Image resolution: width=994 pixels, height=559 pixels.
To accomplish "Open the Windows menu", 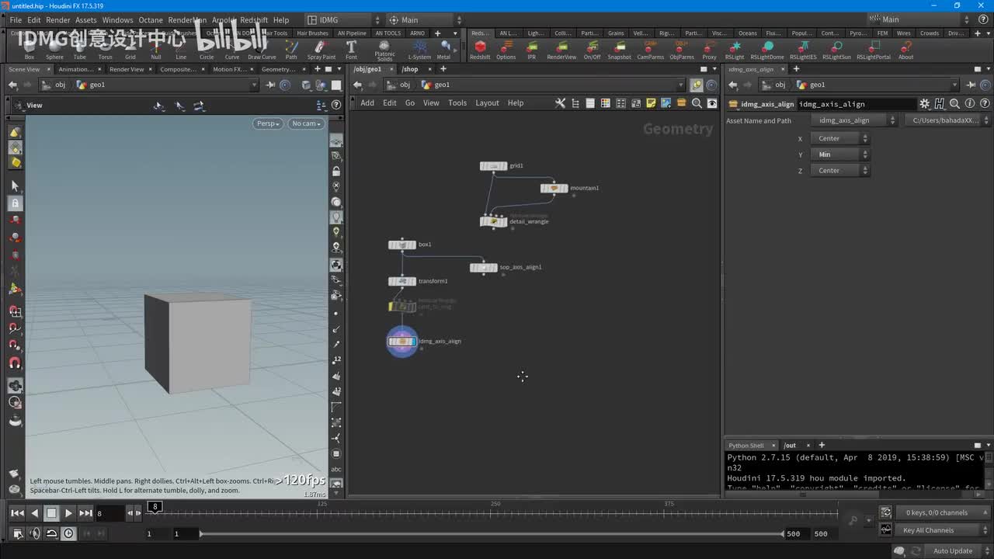I will point(118,20).
